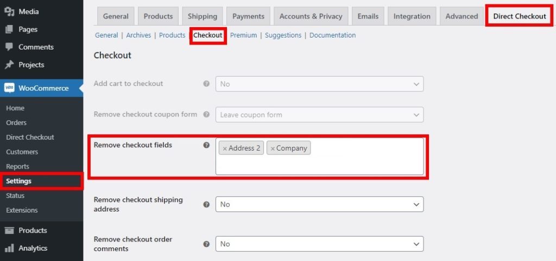The image size is (556, 261).
Task: Click the WooCommerce logo icon
Action: (x=9, y=88)
